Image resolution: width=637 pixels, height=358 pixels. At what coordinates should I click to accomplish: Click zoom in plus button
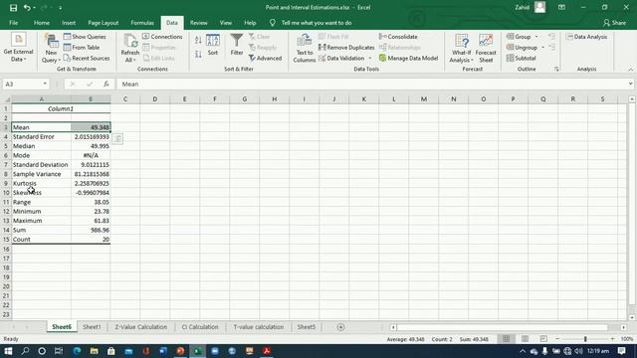click(x=613, y=339)
